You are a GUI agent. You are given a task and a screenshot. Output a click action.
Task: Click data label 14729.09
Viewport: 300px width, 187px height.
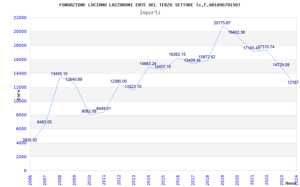281,65
